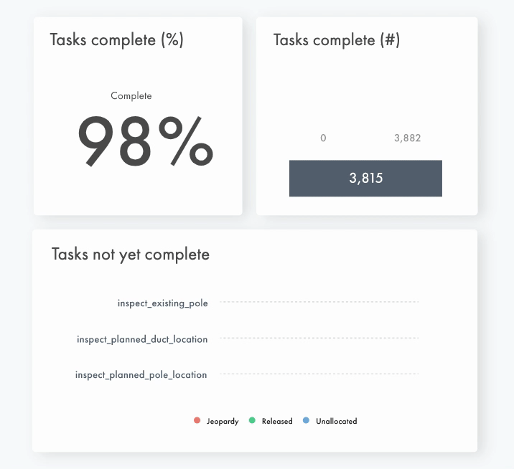This screenshot has width=514, height=469.
Task: Click the "Tasks complete (%)" card title
Action: click(116, 40)
